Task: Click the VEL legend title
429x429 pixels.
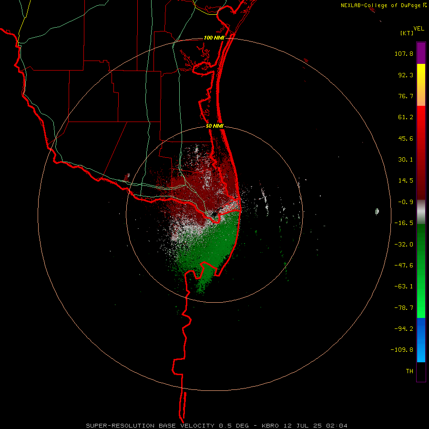Action: pyautogui.click(x=419, y=29)
